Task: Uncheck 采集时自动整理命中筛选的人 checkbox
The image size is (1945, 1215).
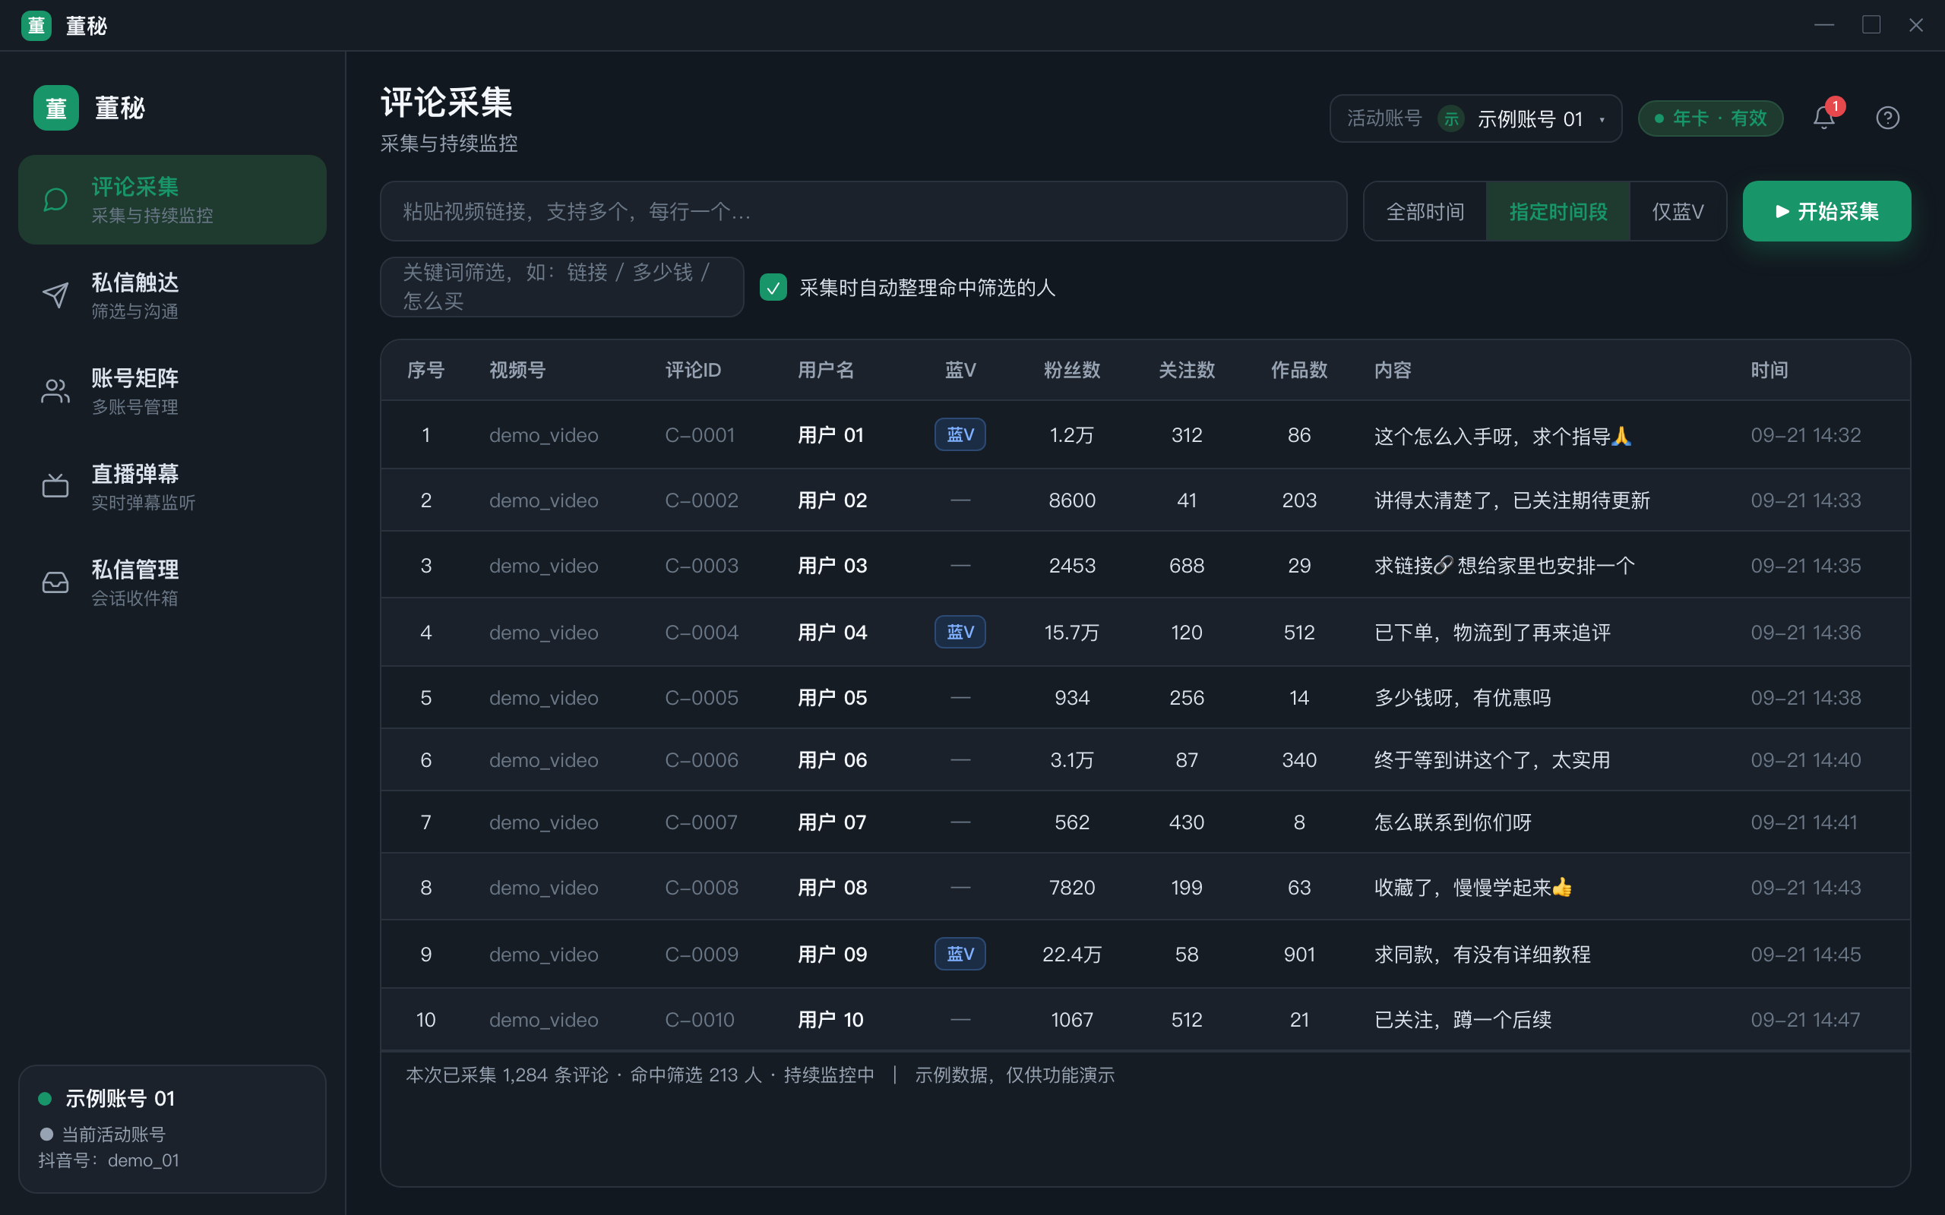Action: (x=773, y=288)
